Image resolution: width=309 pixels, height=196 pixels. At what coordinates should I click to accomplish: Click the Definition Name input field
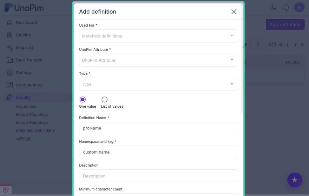[x=158, y=128]
